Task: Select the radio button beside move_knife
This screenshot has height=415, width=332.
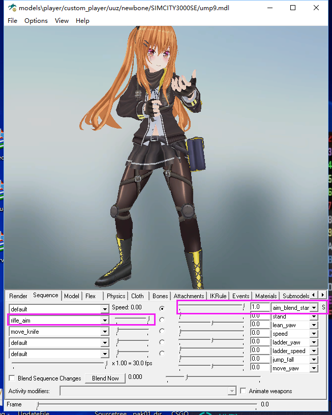Action: (162, 331)
